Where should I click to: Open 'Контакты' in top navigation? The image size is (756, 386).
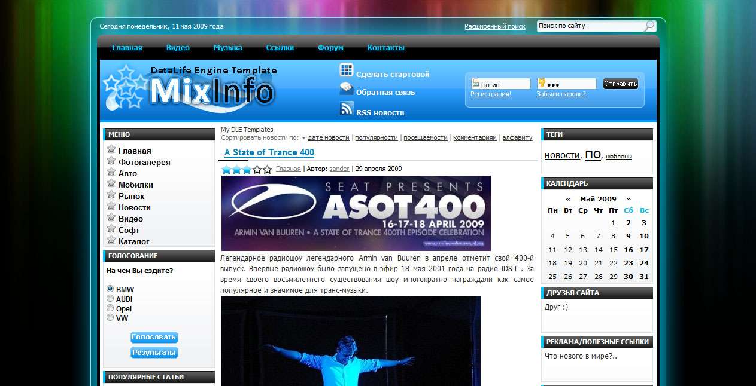(386, 48)
